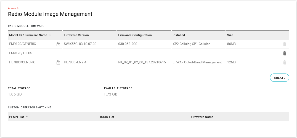The width and height of the screenshot is (297, 138).
Task: Toggle sort arrow on PLMN List column
Action: coord(27,117)
